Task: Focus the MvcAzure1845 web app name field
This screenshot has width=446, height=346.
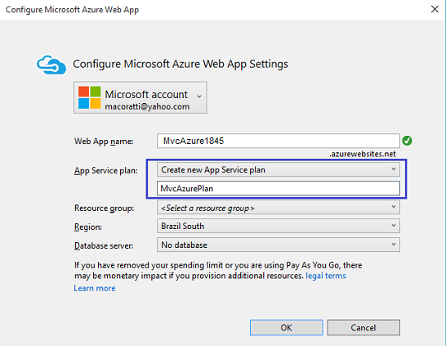Action: pyautogui.click(x=279, y=141)
